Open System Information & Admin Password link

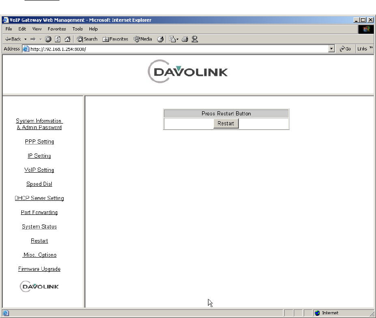(x=39, y=124)
